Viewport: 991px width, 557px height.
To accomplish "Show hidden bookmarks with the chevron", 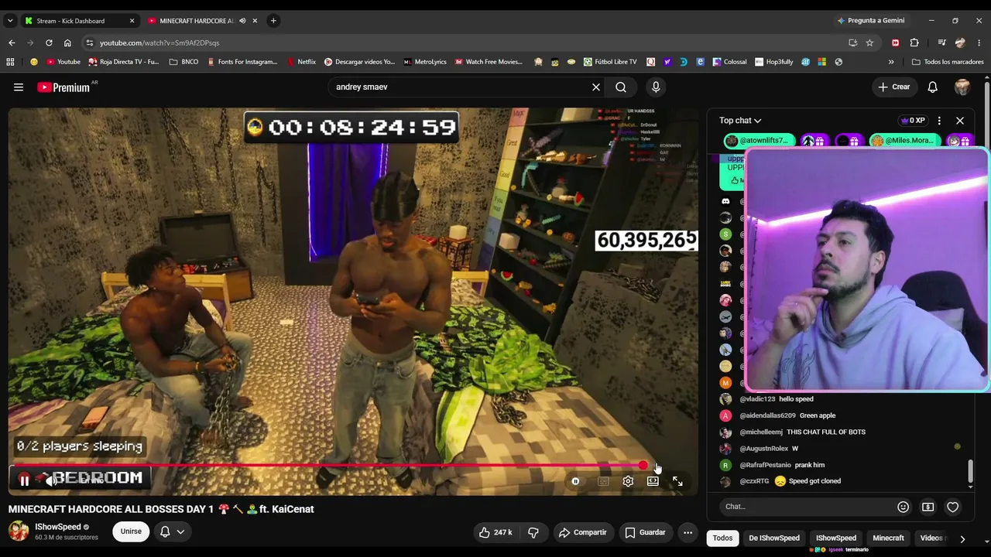I will click(891, 62).
